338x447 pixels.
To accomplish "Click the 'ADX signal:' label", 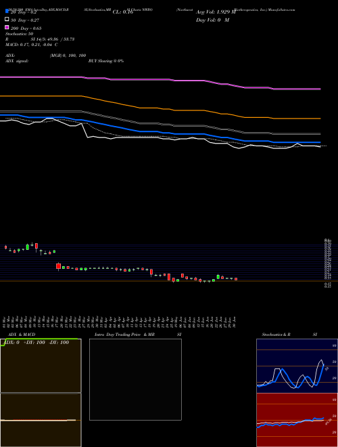I will tap(17, 61).
